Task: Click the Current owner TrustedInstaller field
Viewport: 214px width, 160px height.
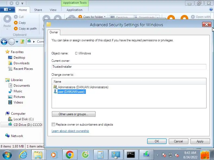Action: tap(129, 67)
